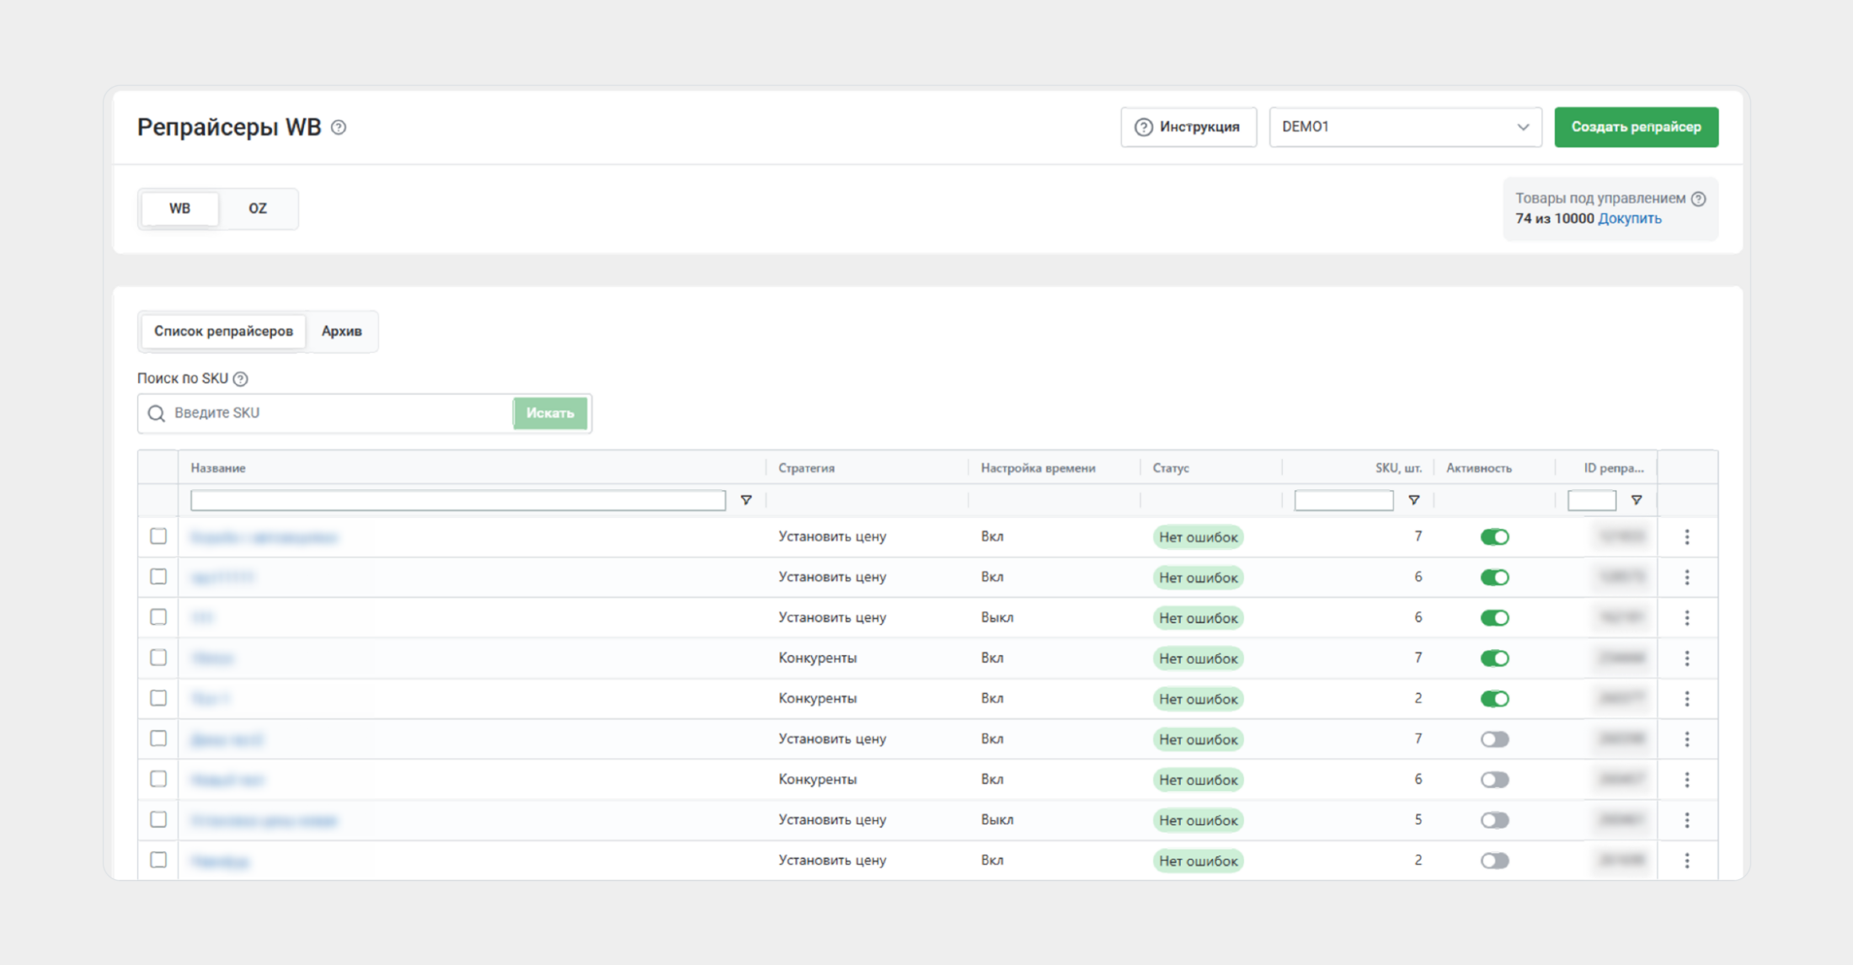Check the box of the 5 SKU row
Screen dimensions: 1853x965
(x=158, y=819)
